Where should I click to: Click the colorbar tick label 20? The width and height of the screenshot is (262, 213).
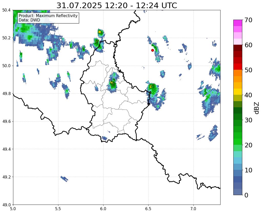tap(248, 145)
